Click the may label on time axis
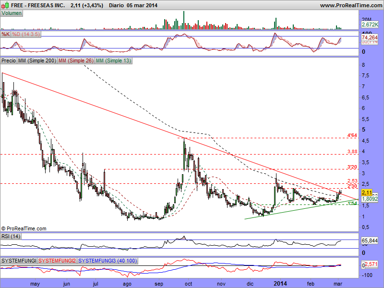The image size is (384, 288). pos(35,284)
